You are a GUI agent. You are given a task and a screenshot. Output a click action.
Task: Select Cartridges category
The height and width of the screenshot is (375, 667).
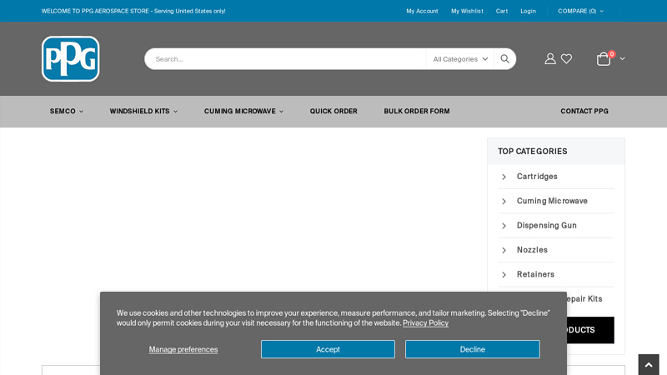pyautogui.click(x=537, y=177)
